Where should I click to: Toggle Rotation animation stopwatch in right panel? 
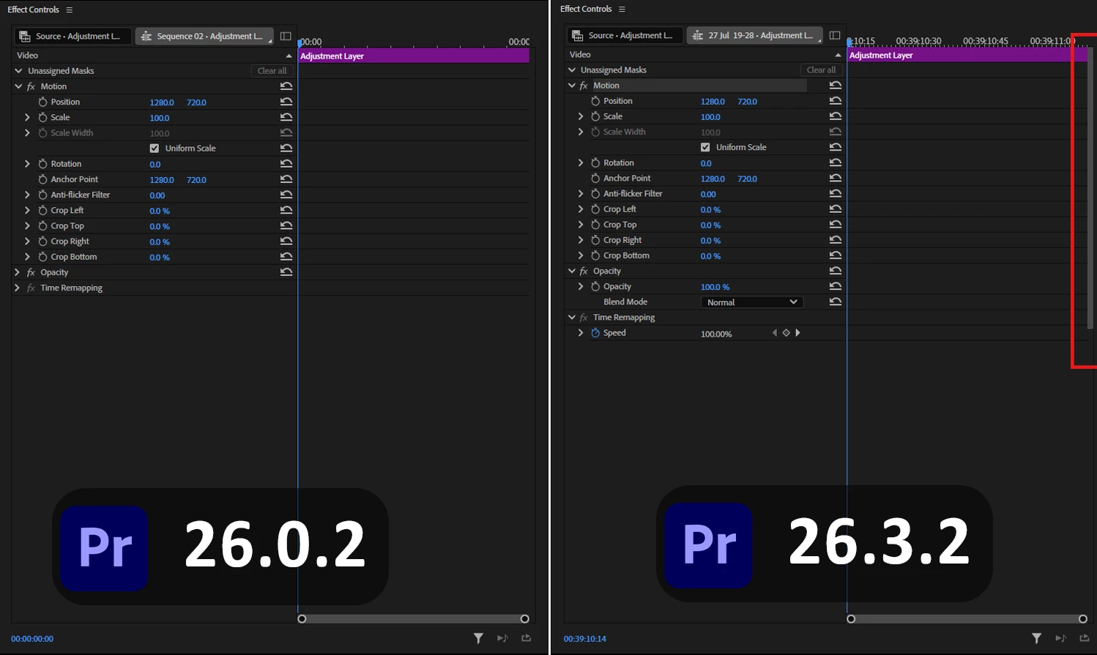(595, 162)
